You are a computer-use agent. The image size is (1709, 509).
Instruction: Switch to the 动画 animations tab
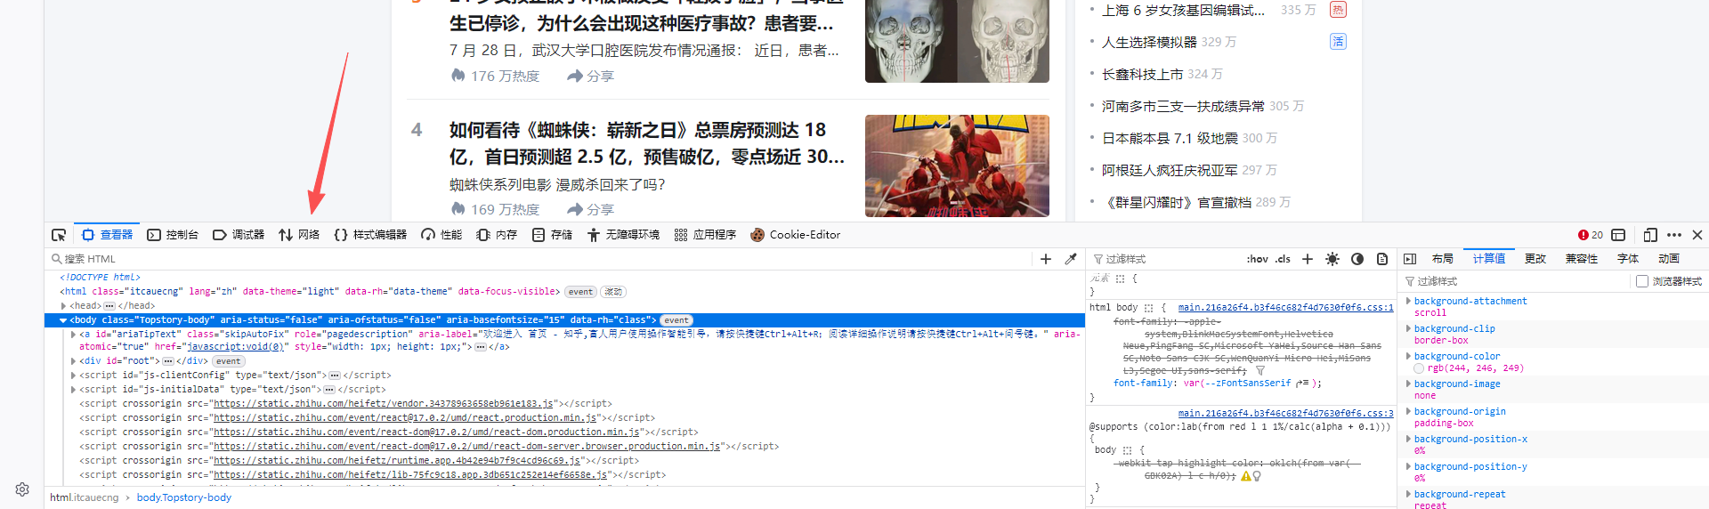click(x=1669, y=259)
